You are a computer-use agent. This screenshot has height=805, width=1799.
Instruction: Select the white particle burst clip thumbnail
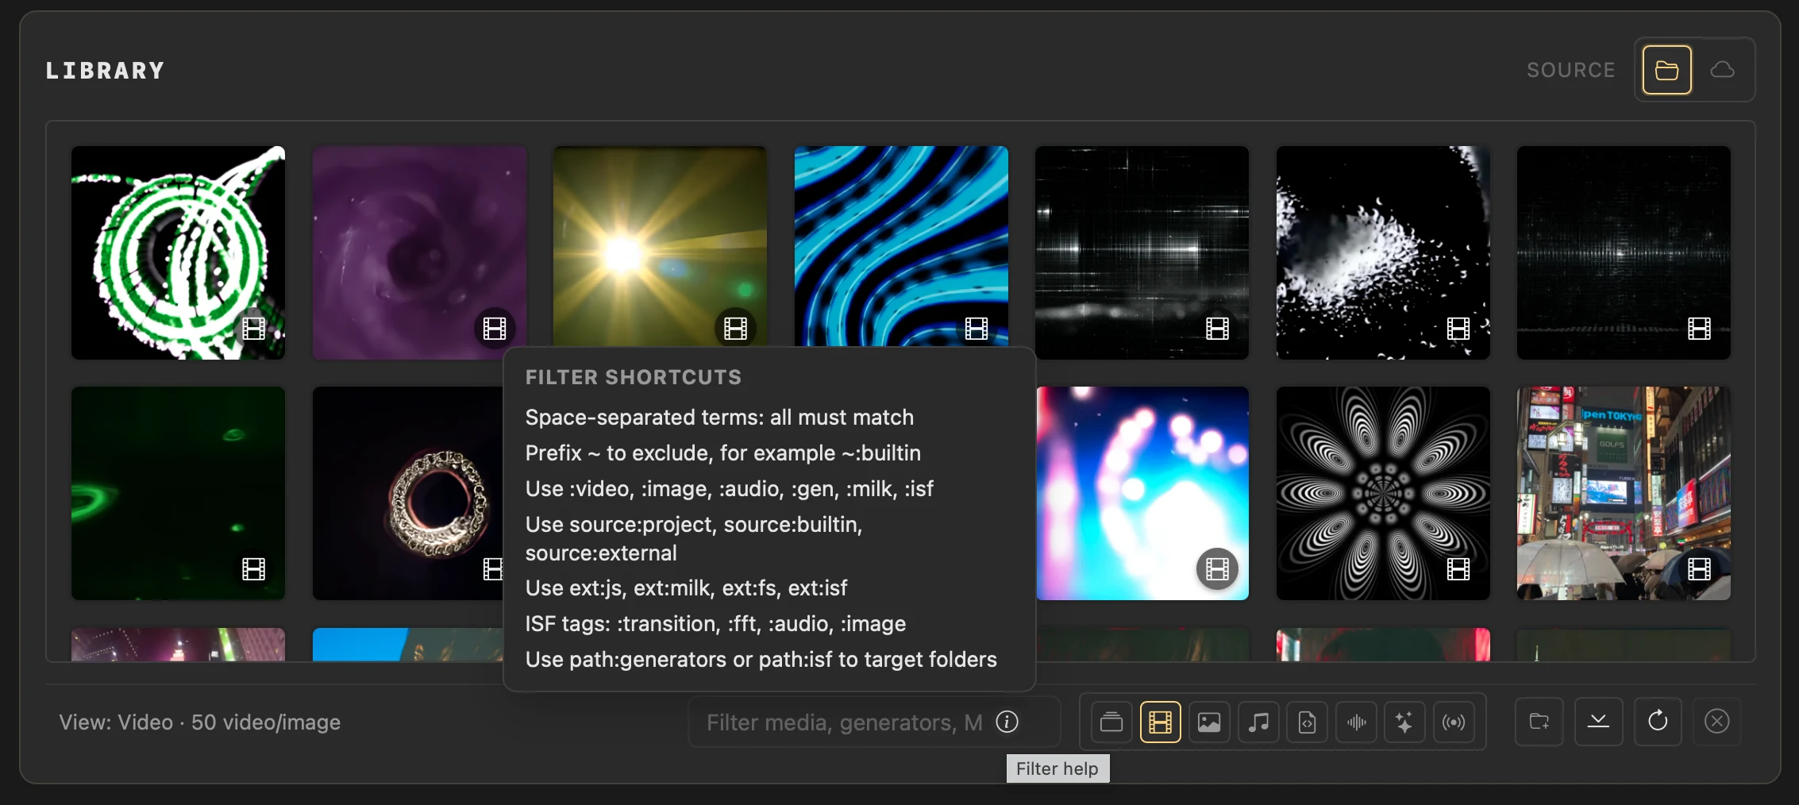pyautogui.click(x=1383, y=252)
